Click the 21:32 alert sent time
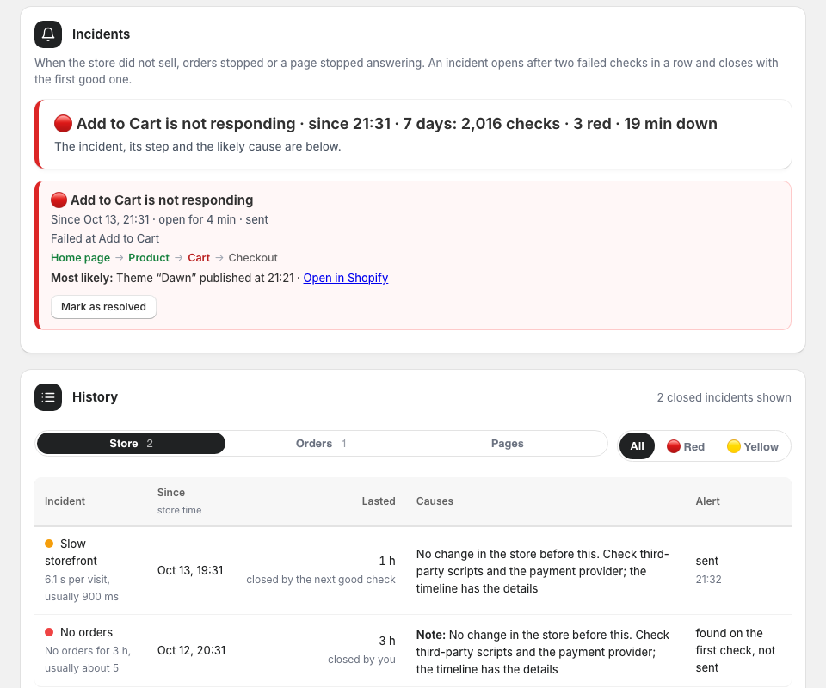This screenshot has width=826, height=688. point(708,580)
